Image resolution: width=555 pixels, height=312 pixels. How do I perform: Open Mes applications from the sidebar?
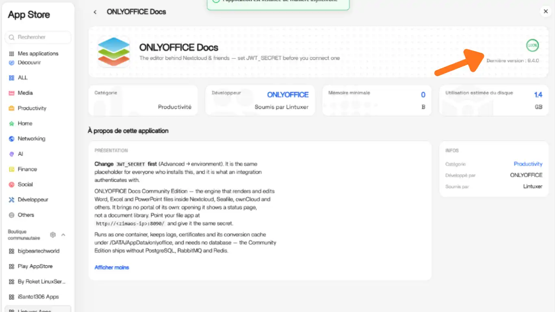(38, 54)
